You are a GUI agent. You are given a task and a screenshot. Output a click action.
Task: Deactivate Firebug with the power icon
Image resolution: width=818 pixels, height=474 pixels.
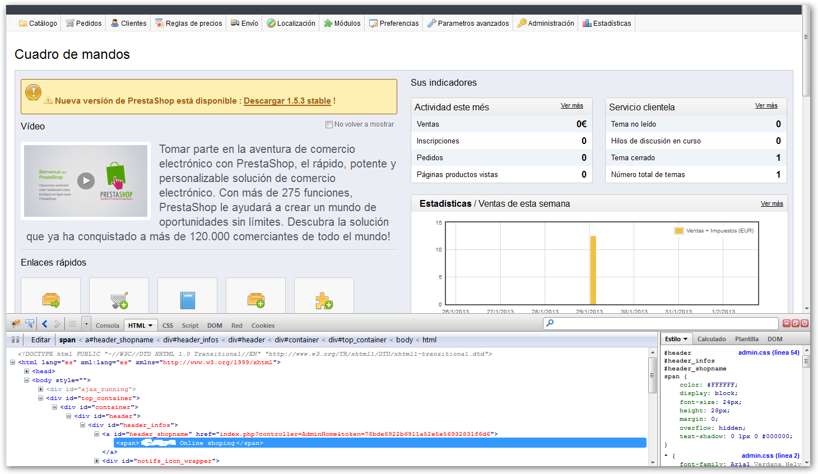tap(805, 323)
